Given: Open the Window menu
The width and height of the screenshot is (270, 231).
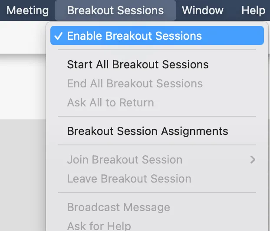Looking at the screenshot, I should [203, 10].
